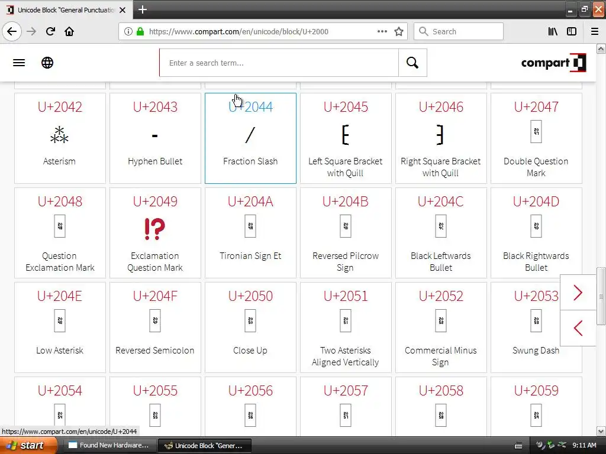The height and width of the screenshot is (454, 606).
Task: Click the keyboard icon in the taskbar
Action: pyautogui.click(x=518, y=446)
